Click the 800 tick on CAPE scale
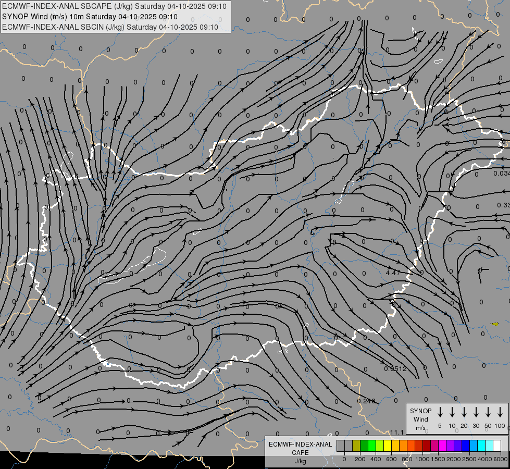Screen dimensions: 510x469 pos(407,459)
